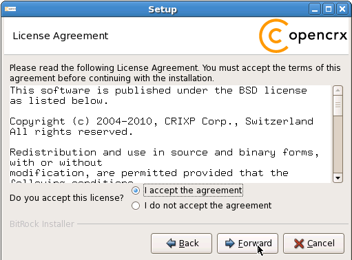Maximize the Setup window

(x=329, y=10)
